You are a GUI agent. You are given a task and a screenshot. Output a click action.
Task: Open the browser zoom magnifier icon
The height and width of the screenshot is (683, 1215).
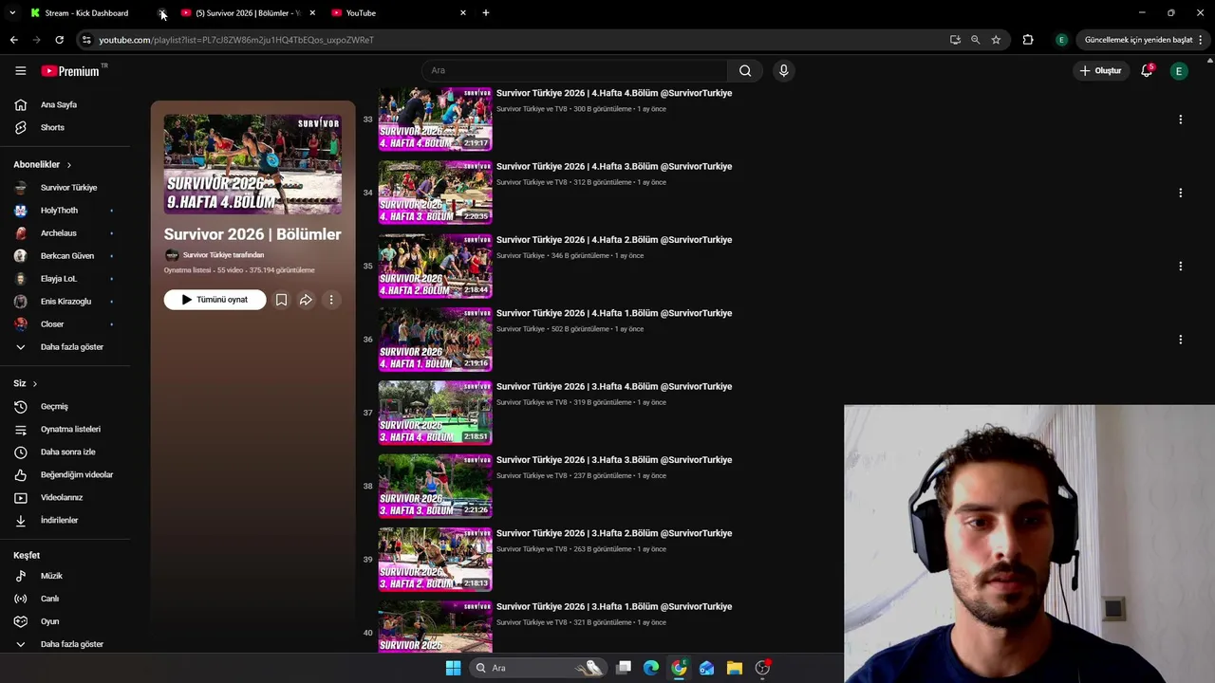click(x=975, y=40)
